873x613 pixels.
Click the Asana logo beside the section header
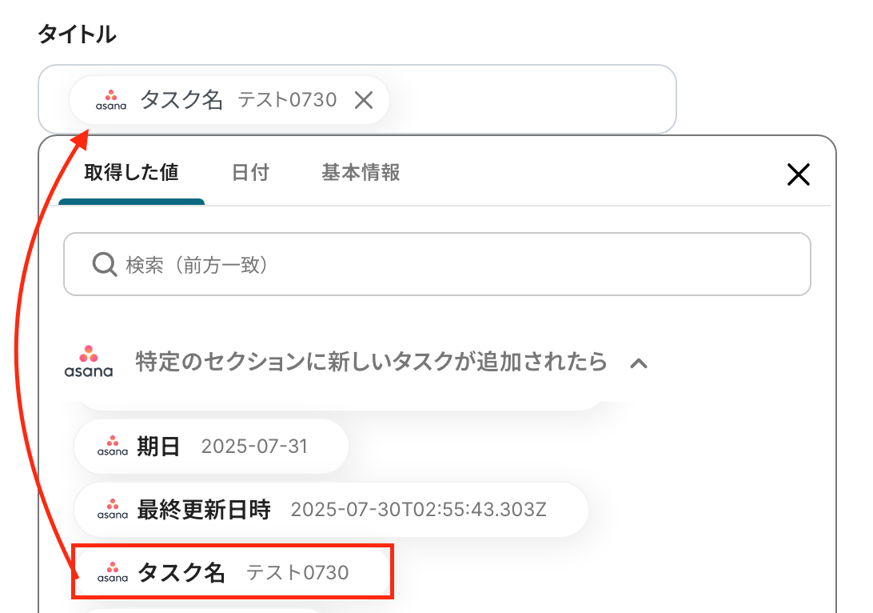[x=89, y=362]
